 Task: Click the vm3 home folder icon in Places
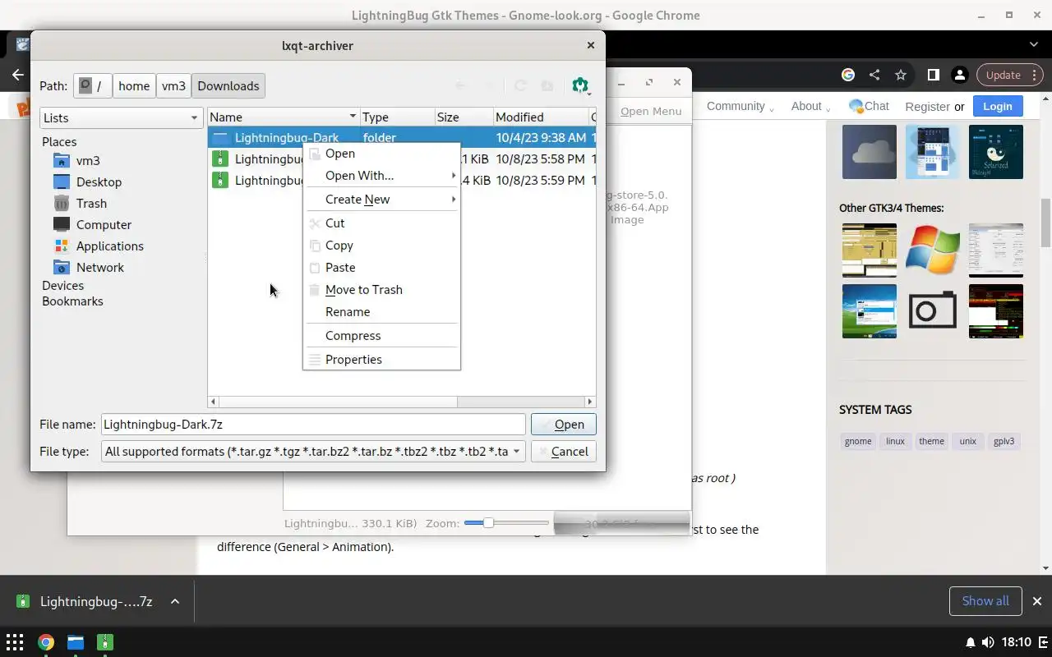(62, 160)
